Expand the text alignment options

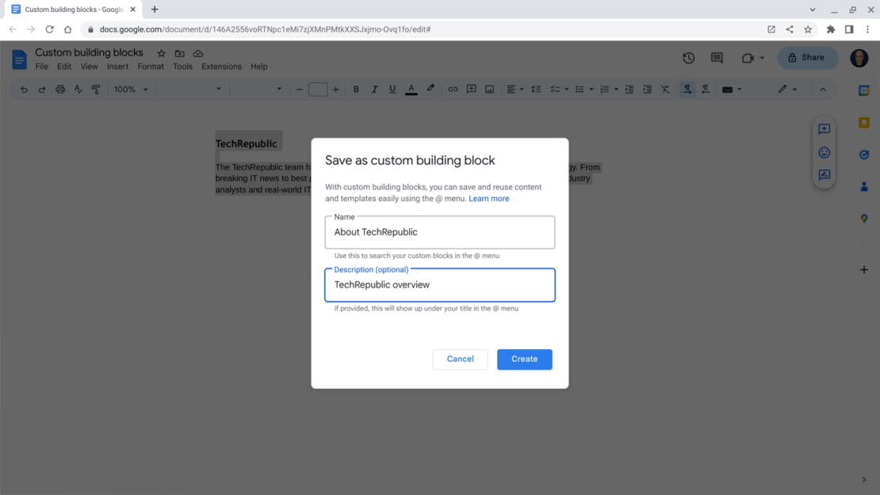[x=522, y=89]
